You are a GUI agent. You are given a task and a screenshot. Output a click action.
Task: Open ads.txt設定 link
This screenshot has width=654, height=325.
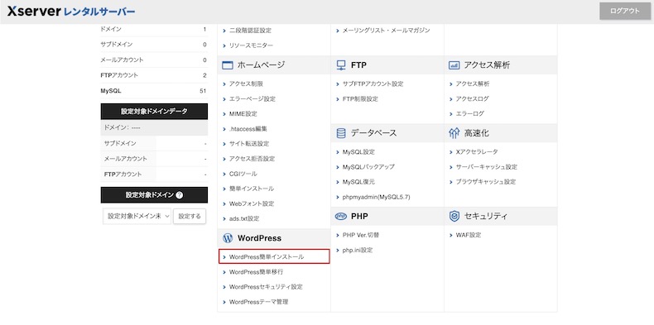pos(244,219)
